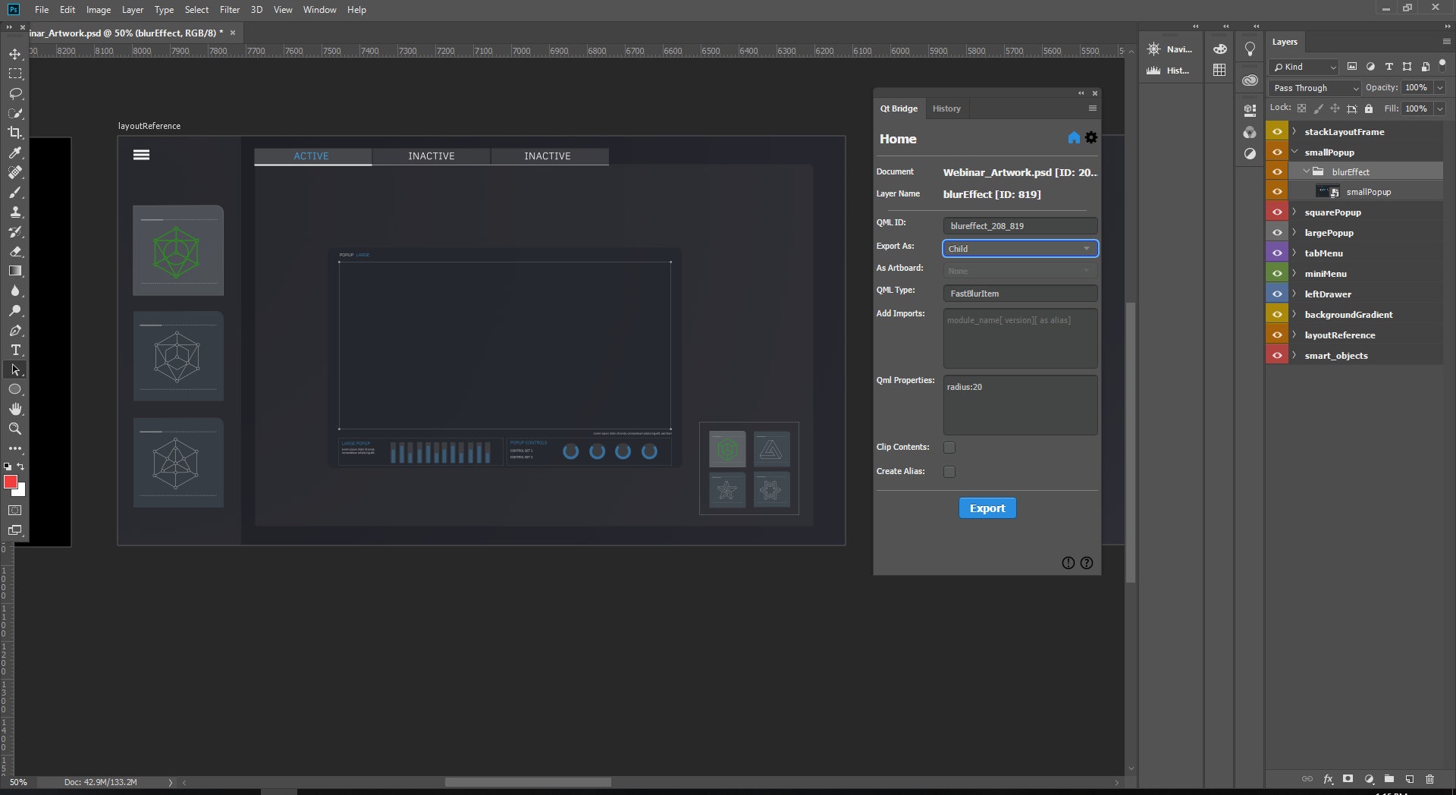Delete layer using trash icon
This screenshot has height=795, width=1456.
click(x=1429, y=779)
